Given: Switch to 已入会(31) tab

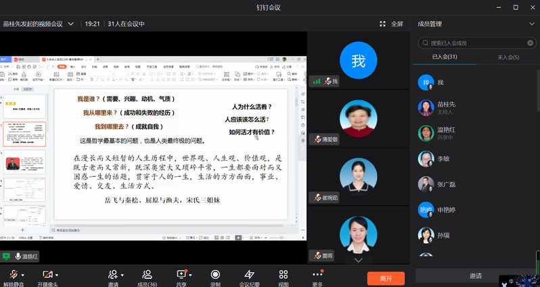Looking at the screenshot, I should [x=445, y=57].
